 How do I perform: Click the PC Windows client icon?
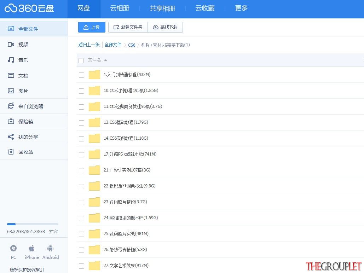[x=13, y=248]
